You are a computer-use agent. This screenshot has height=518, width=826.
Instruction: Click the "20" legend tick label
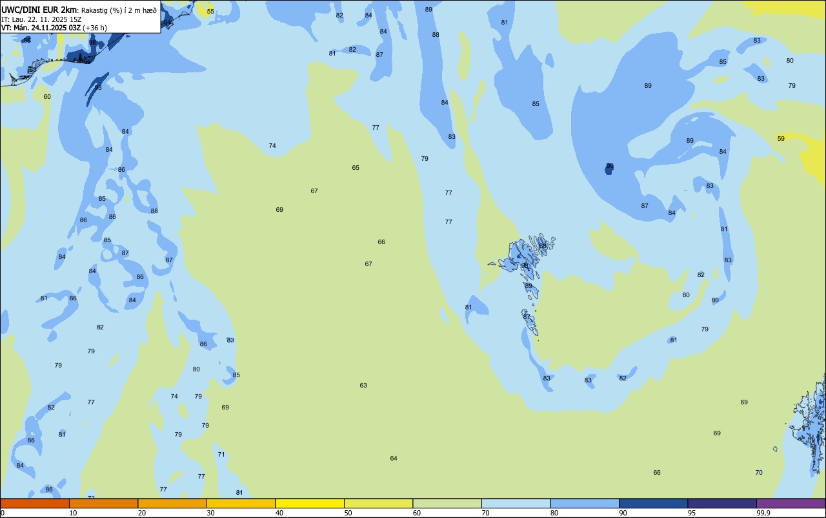(x=142, y=513)
